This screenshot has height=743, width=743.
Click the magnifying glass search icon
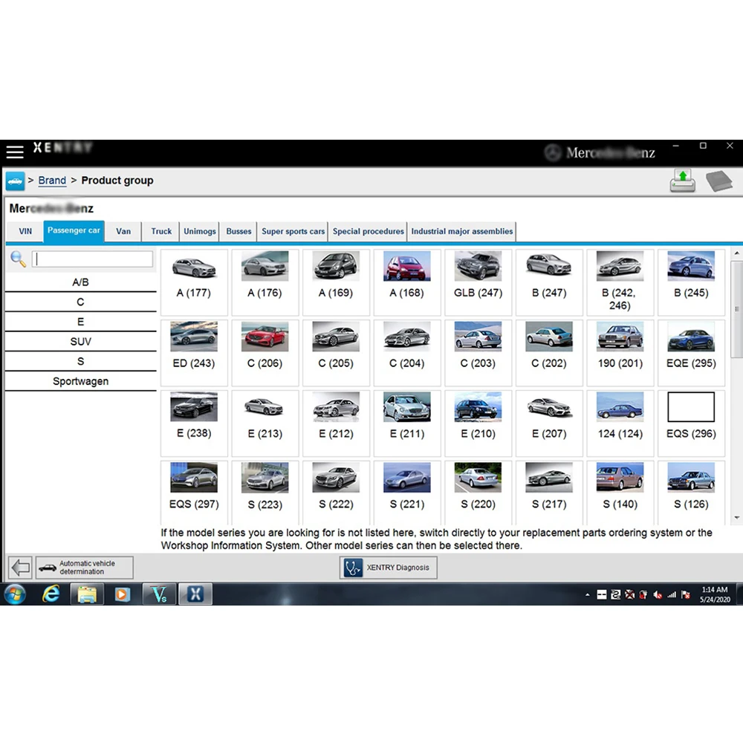(x=18, y=259)
